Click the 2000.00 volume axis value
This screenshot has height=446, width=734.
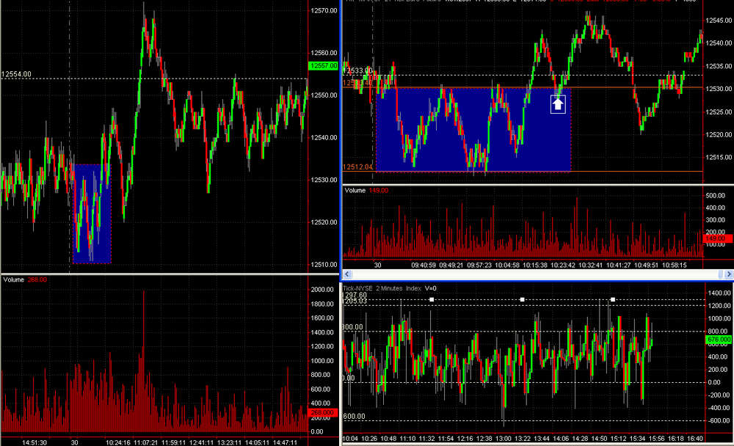[x=323, y=290]
